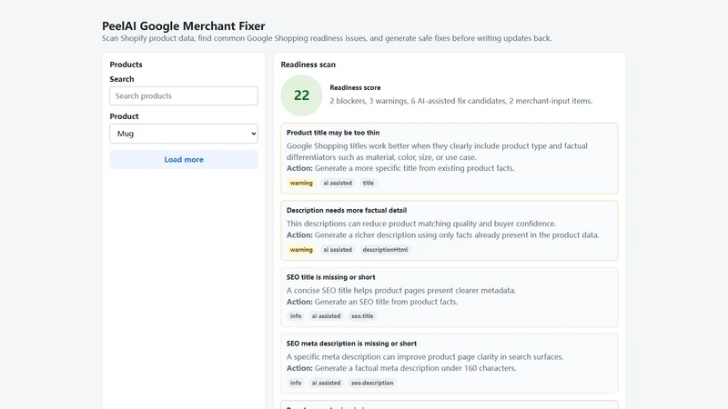This screenshot has width=728, height=409.
Task: Click the 'Readiness scan' panel heading
Action: click(x=308, y=65)
